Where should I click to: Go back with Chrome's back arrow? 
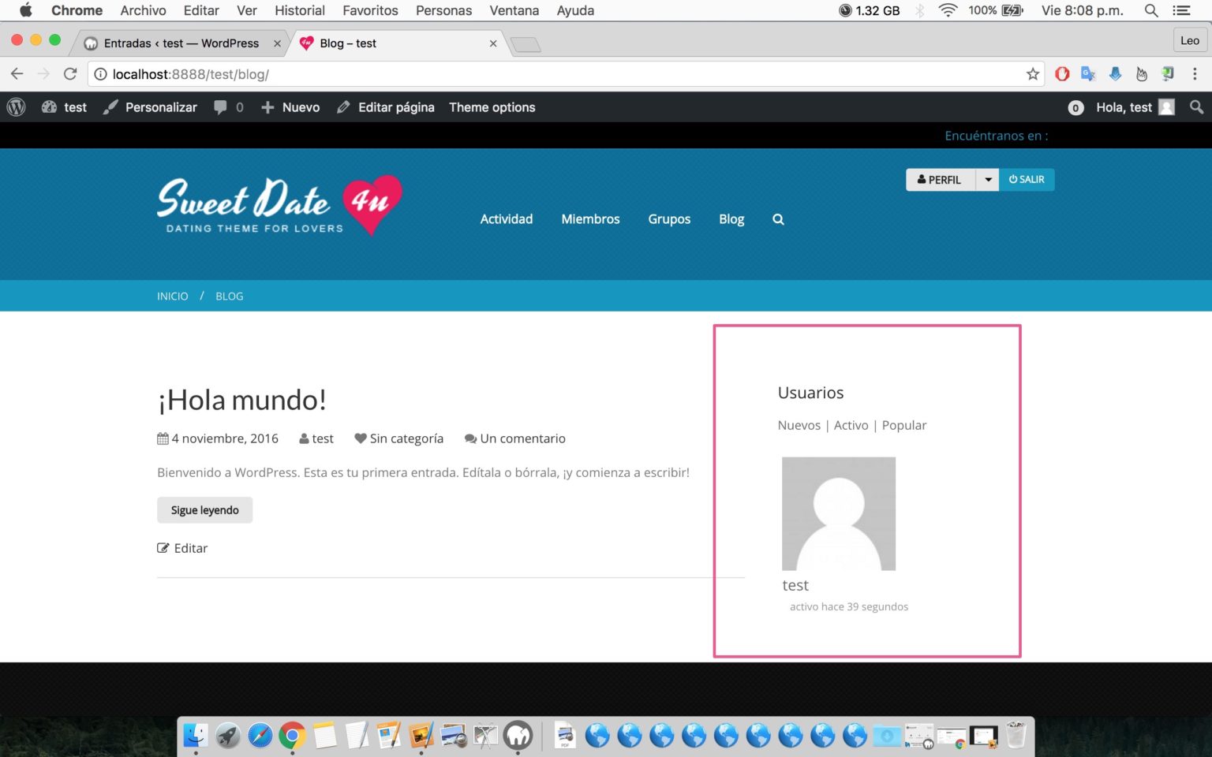pyautogui.click(x=17, y=74)
